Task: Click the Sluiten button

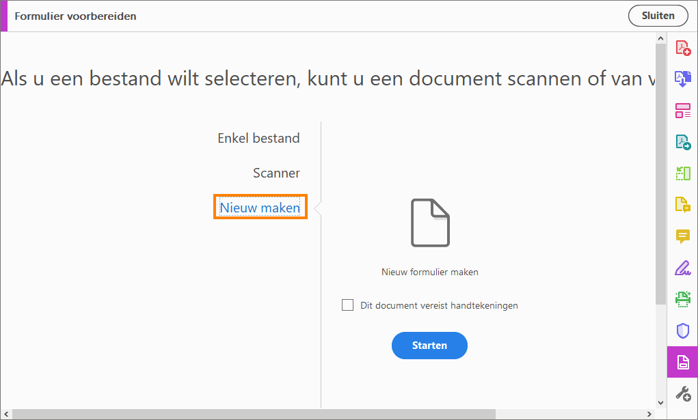Action: [658, 16]
